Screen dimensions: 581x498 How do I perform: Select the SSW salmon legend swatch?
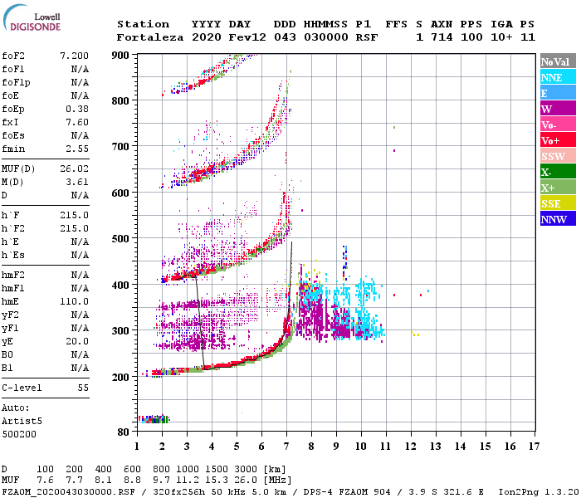(x=558, y=156)
